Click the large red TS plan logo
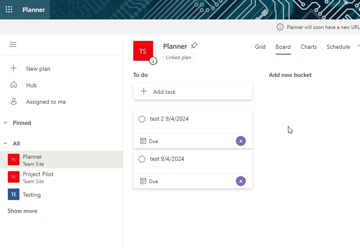 tap(143, 51)
